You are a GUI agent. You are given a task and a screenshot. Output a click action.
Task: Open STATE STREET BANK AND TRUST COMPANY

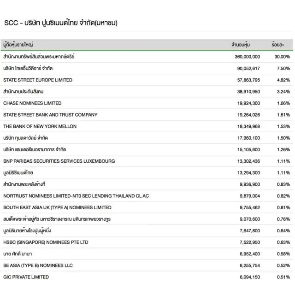click(x=50, y=115)
